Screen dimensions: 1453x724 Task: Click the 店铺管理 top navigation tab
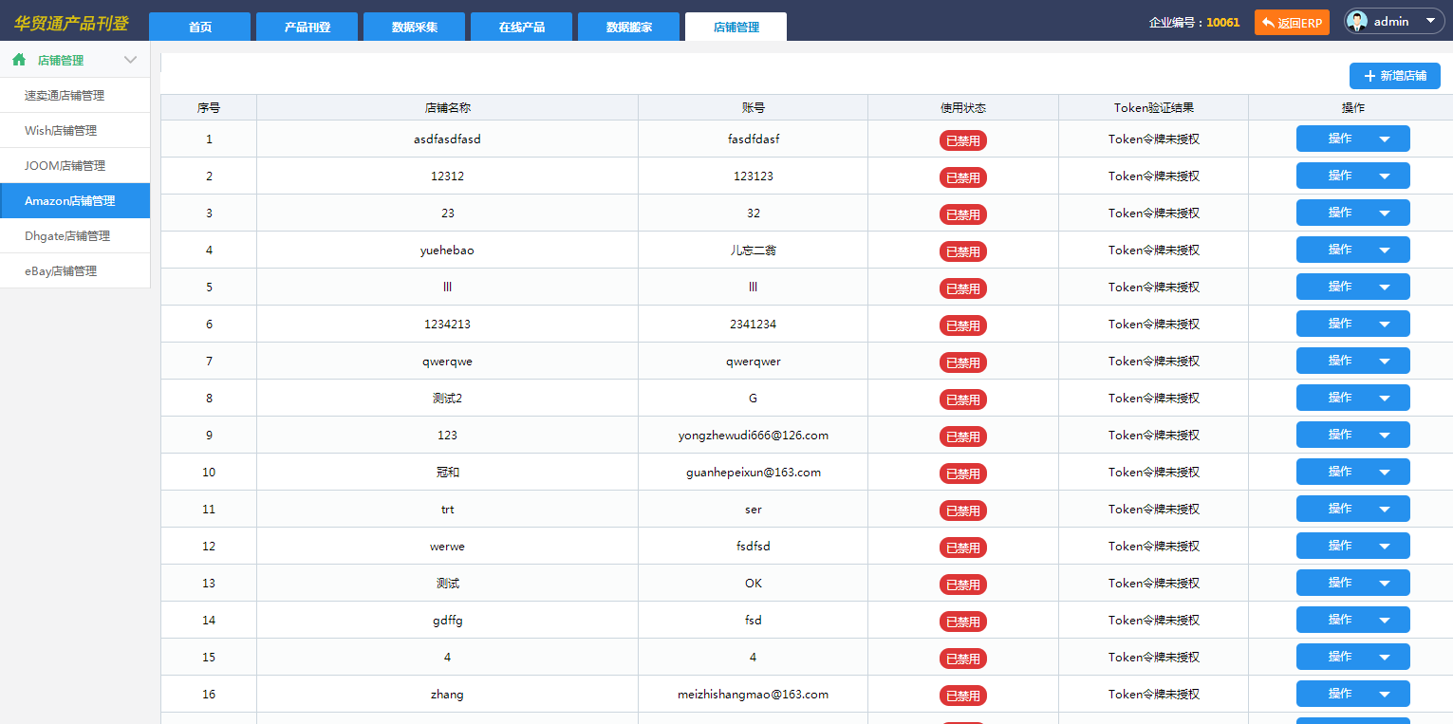pos(736,27)
